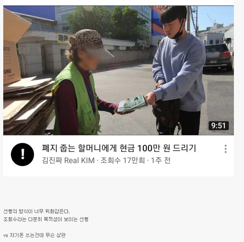
Task: Click the line 조회수라는 다분히 목적성이 보이는 선행
Action: click(x=46, y=219)
